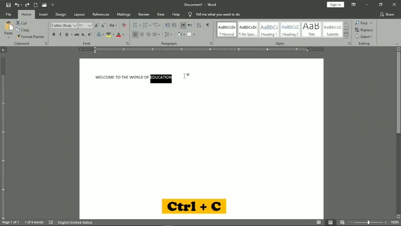Open the Select dropdown in Editing

click(x=364, y=37)
